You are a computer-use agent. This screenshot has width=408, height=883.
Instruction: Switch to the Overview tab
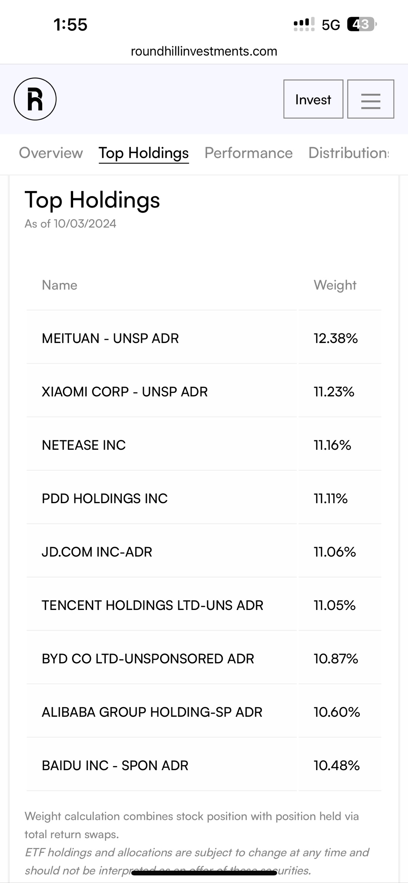pyautogui.click(x=51, y=153)
